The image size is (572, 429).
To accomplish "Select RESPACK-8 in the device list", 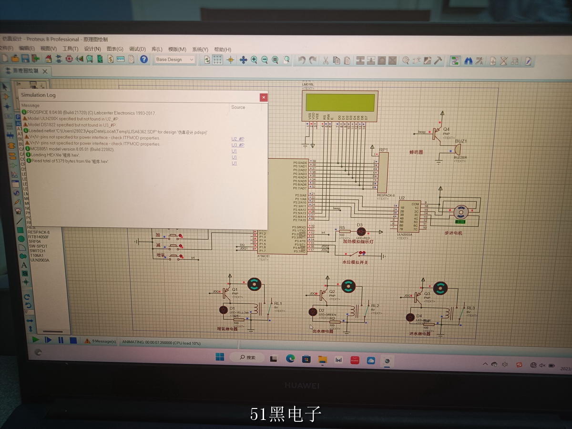I will 38,232.
